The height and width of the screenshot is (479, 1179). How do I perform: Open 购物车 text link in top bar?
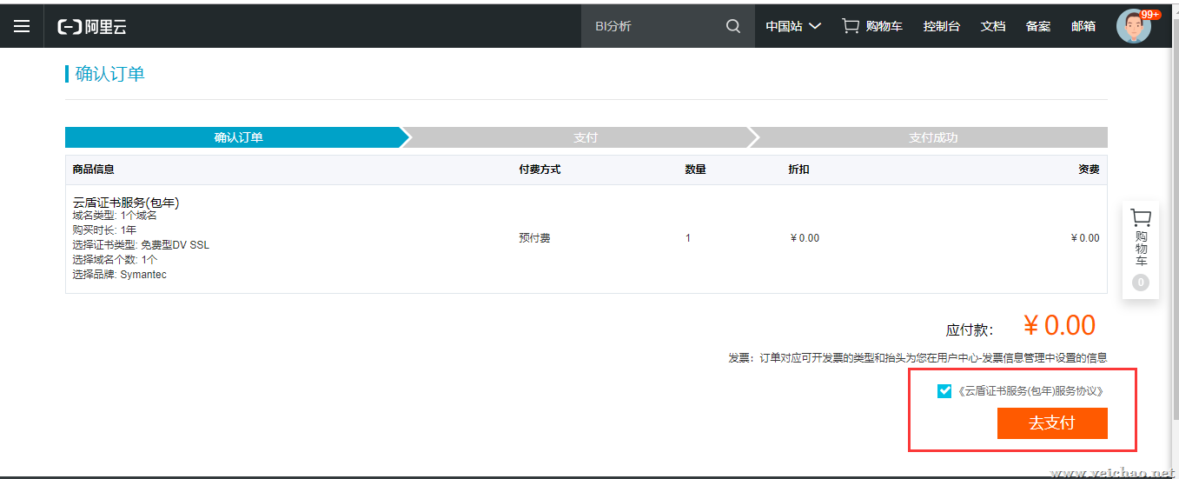click(884, 26)
